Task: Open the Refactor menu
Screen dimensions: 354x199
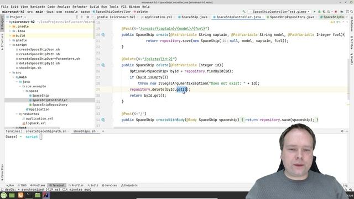Action: click(x=80, y=7)
